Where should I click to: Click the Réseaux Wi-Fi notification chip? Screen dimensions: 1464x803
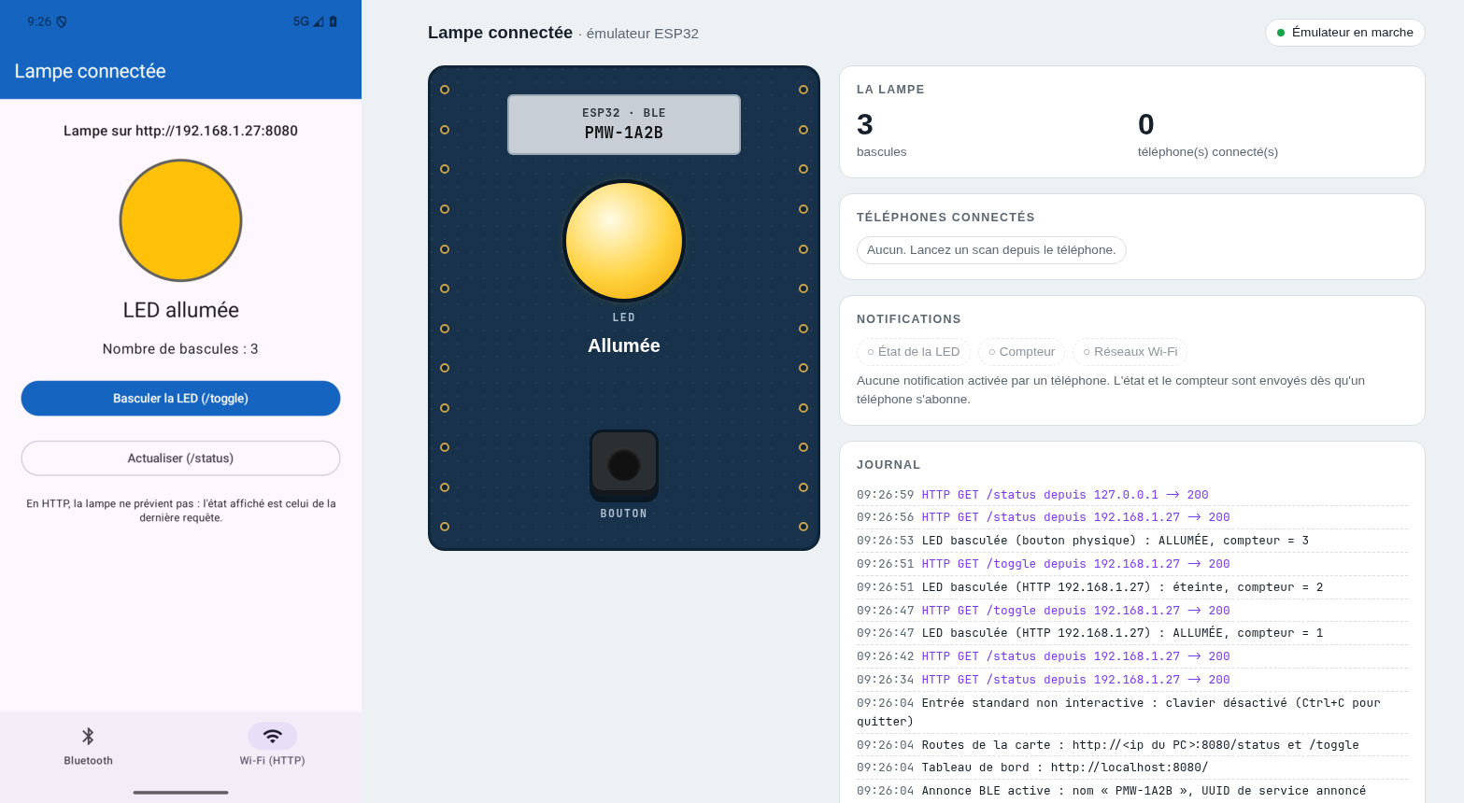(x=1130, y=352)
